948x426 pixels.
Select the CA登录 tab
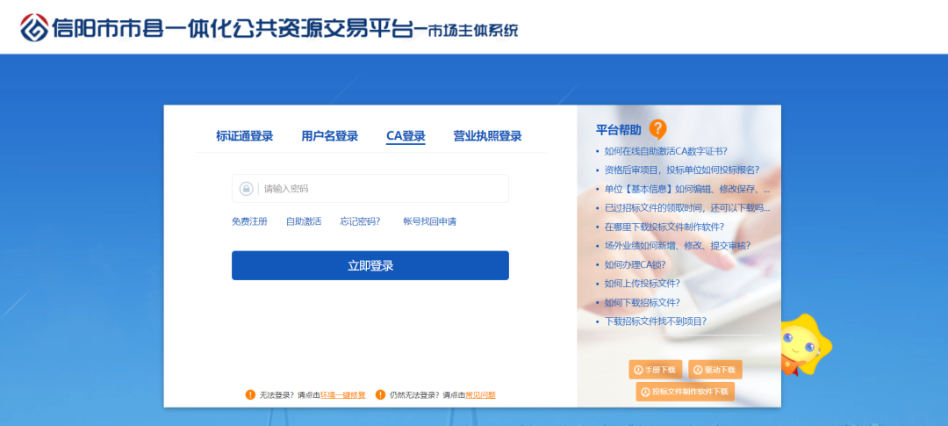tap(406, 136)
